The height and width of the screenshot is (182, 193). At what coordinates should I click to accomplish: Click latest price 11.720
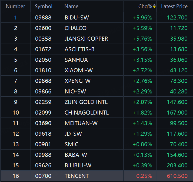coord(179,28)
